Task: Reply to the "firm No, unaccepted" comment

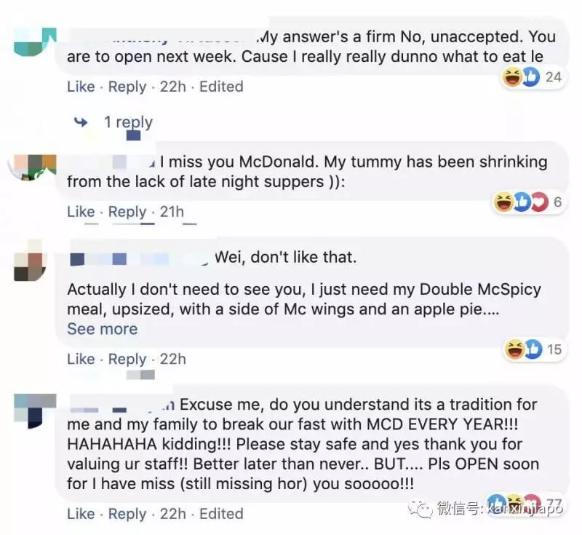Action: point(127,87)
